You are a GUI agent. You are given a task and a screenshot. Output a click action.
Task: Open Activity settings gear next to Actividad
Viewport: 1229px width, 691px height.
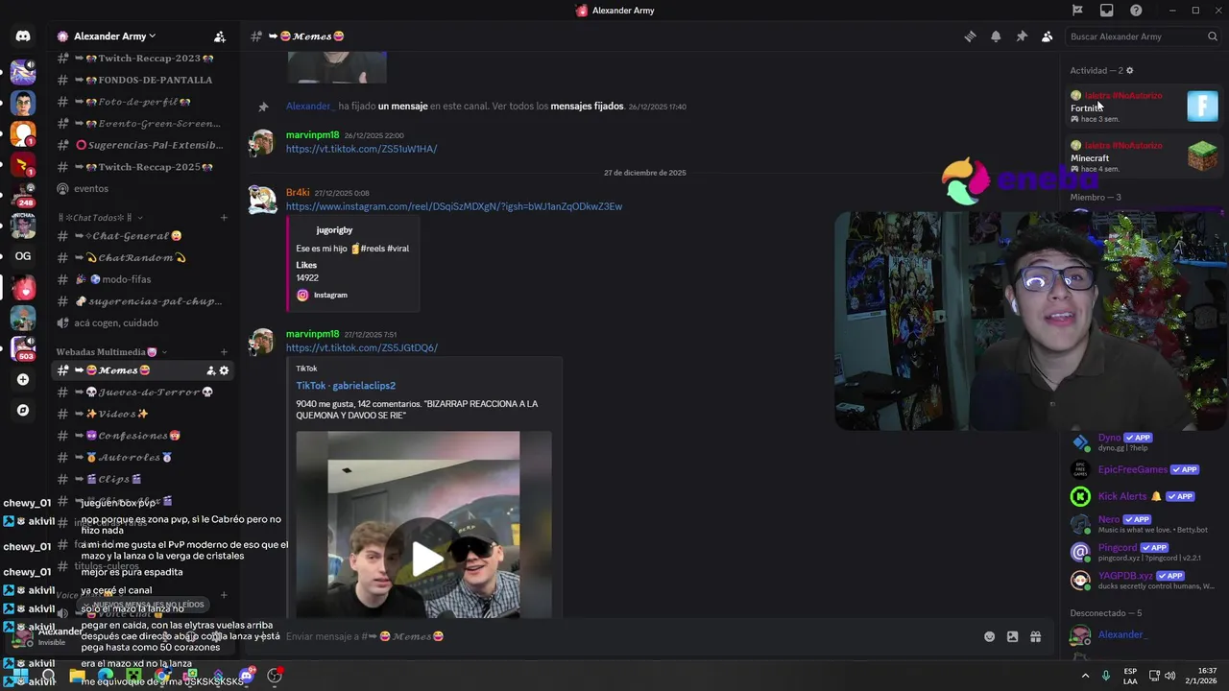pyautogui.click(x=1129, y=71)
